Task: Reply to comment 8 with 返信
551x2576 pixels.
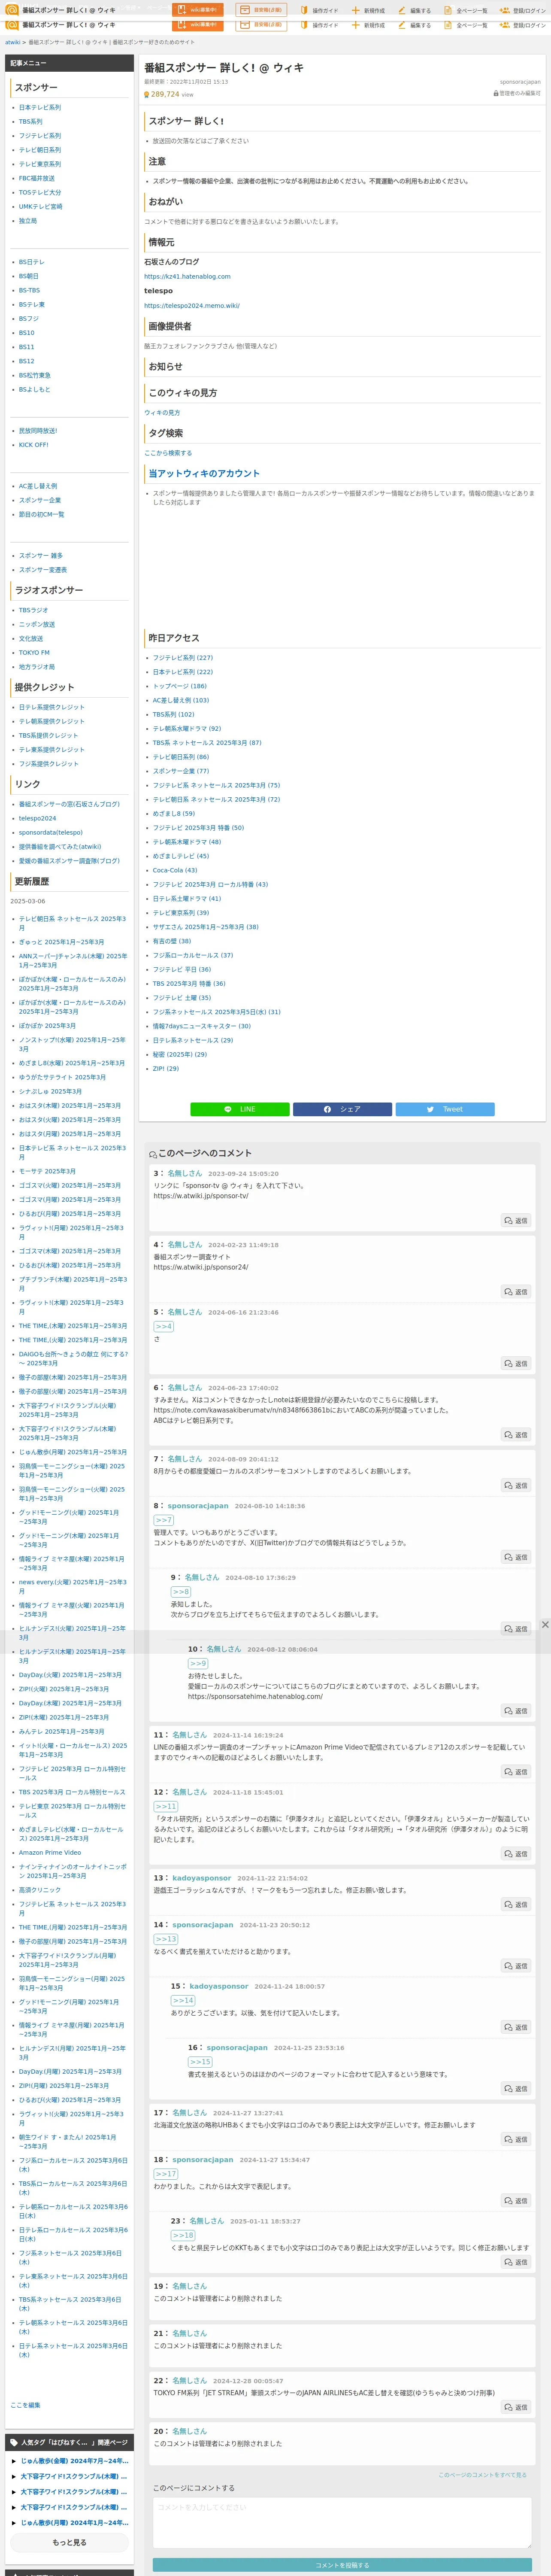Action: [x=516, y=1557]
